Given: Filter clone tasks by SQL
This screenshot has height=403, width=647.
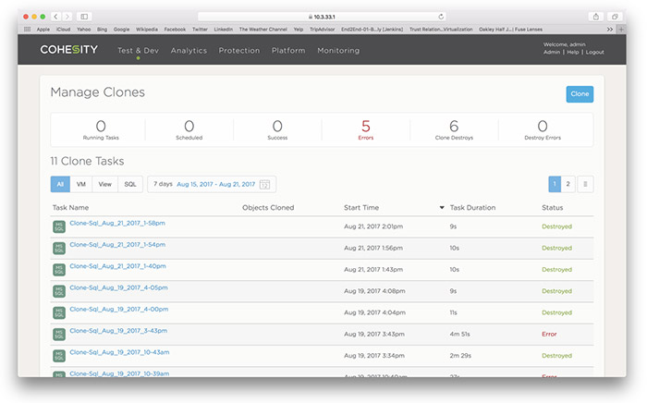Looking at the screenshot, I should click(x=129, y=184).
